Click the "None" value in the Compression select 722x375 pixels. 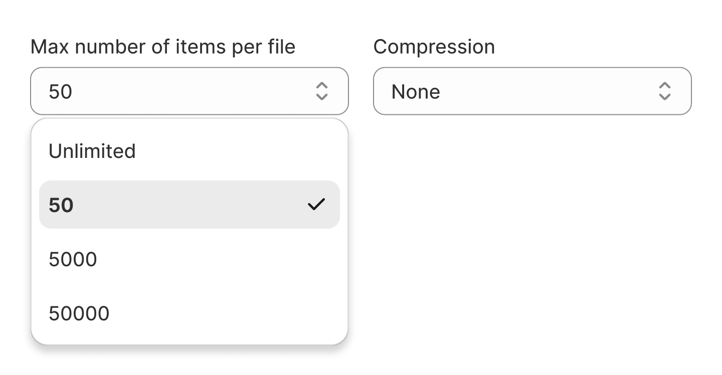(x=416, y=92)
